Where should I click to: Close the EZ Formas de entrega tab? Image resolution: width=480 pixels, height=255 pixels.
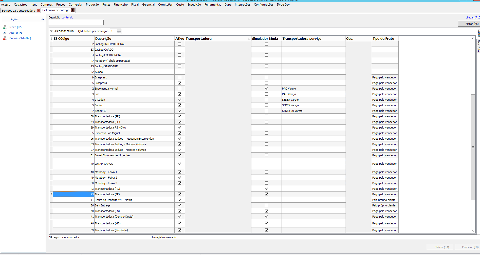73,10
